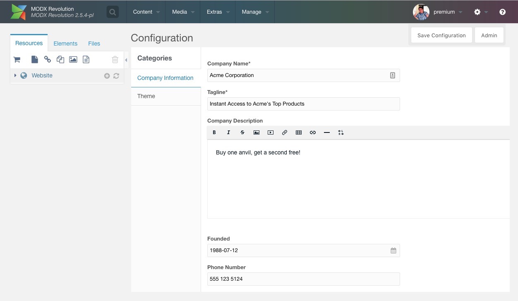The width and height of the screenshot is (518, 301).
Task: Switch to the Resources tab
Action: click(29, 43)
